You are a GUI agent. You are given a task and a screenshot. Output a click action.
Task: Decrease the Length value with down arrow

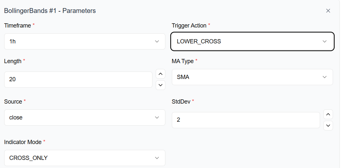tap(161, 85)
